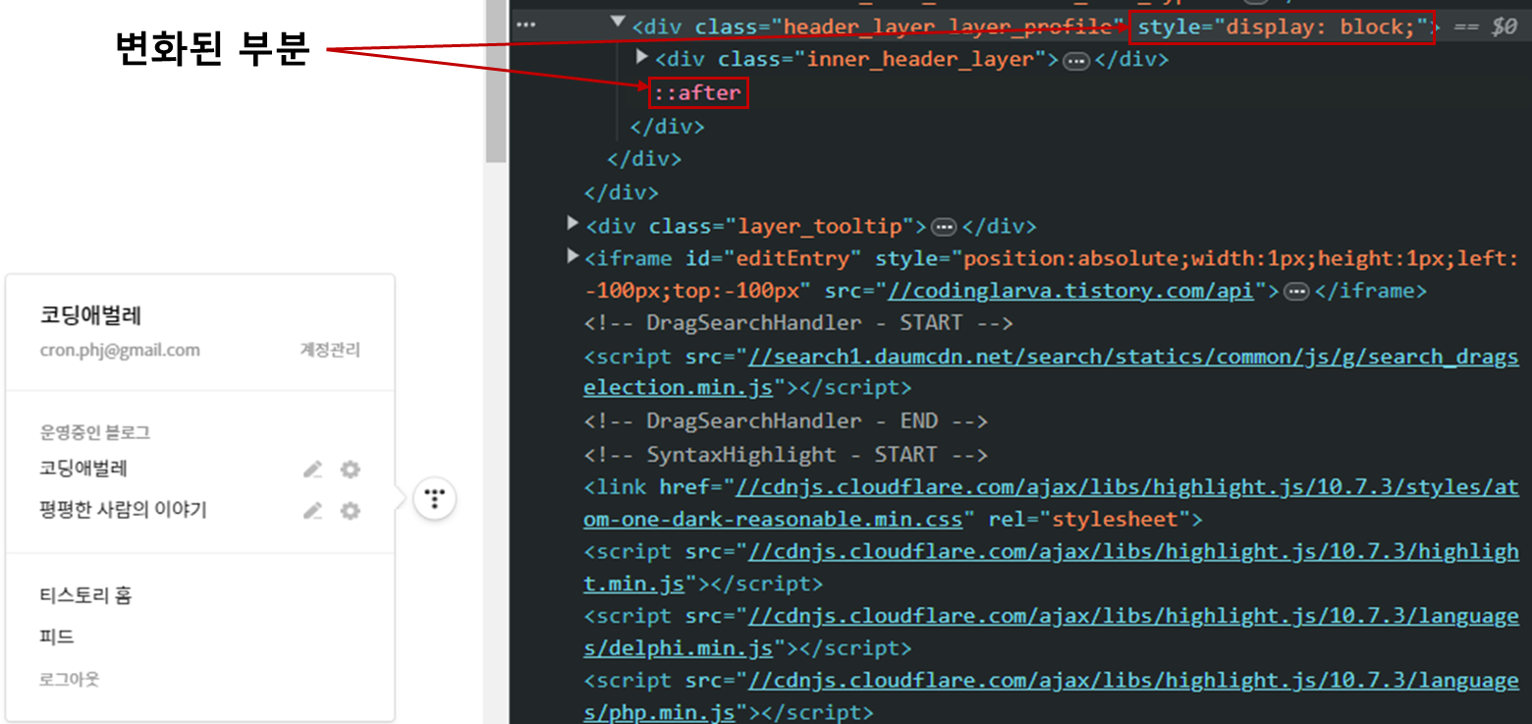
Task: Open highlight.min.js script src link
Action: click(x=1051, y=568)
